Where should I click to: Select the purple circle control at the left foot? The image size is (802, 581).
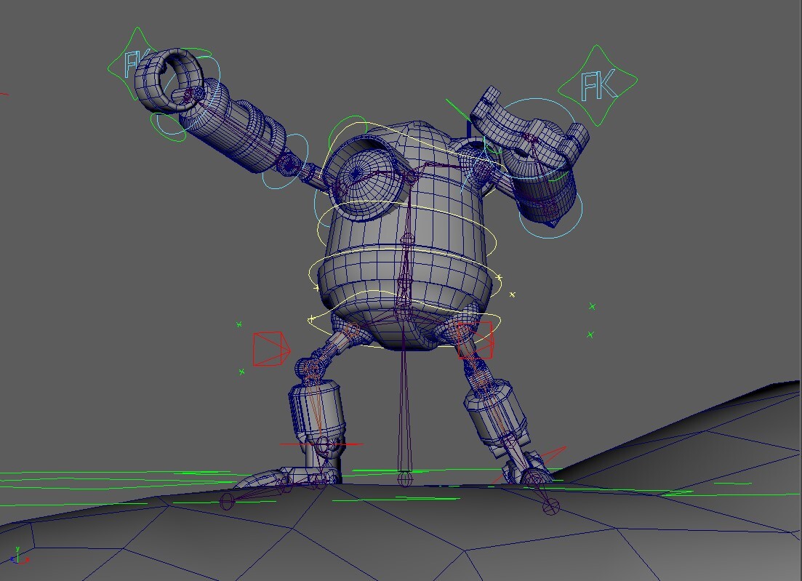pyautogui.click(x=225, y=502)
